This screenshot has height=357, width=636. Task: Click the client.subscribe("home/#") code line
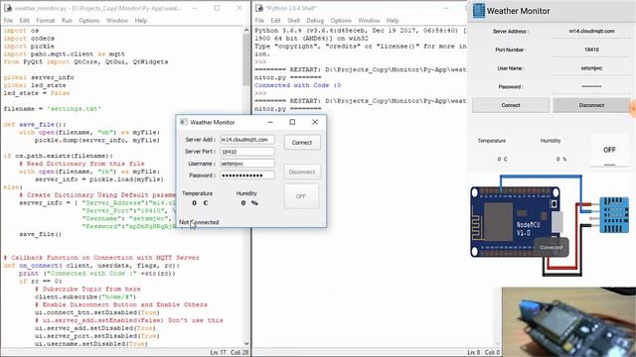click(x=85, y=297)
